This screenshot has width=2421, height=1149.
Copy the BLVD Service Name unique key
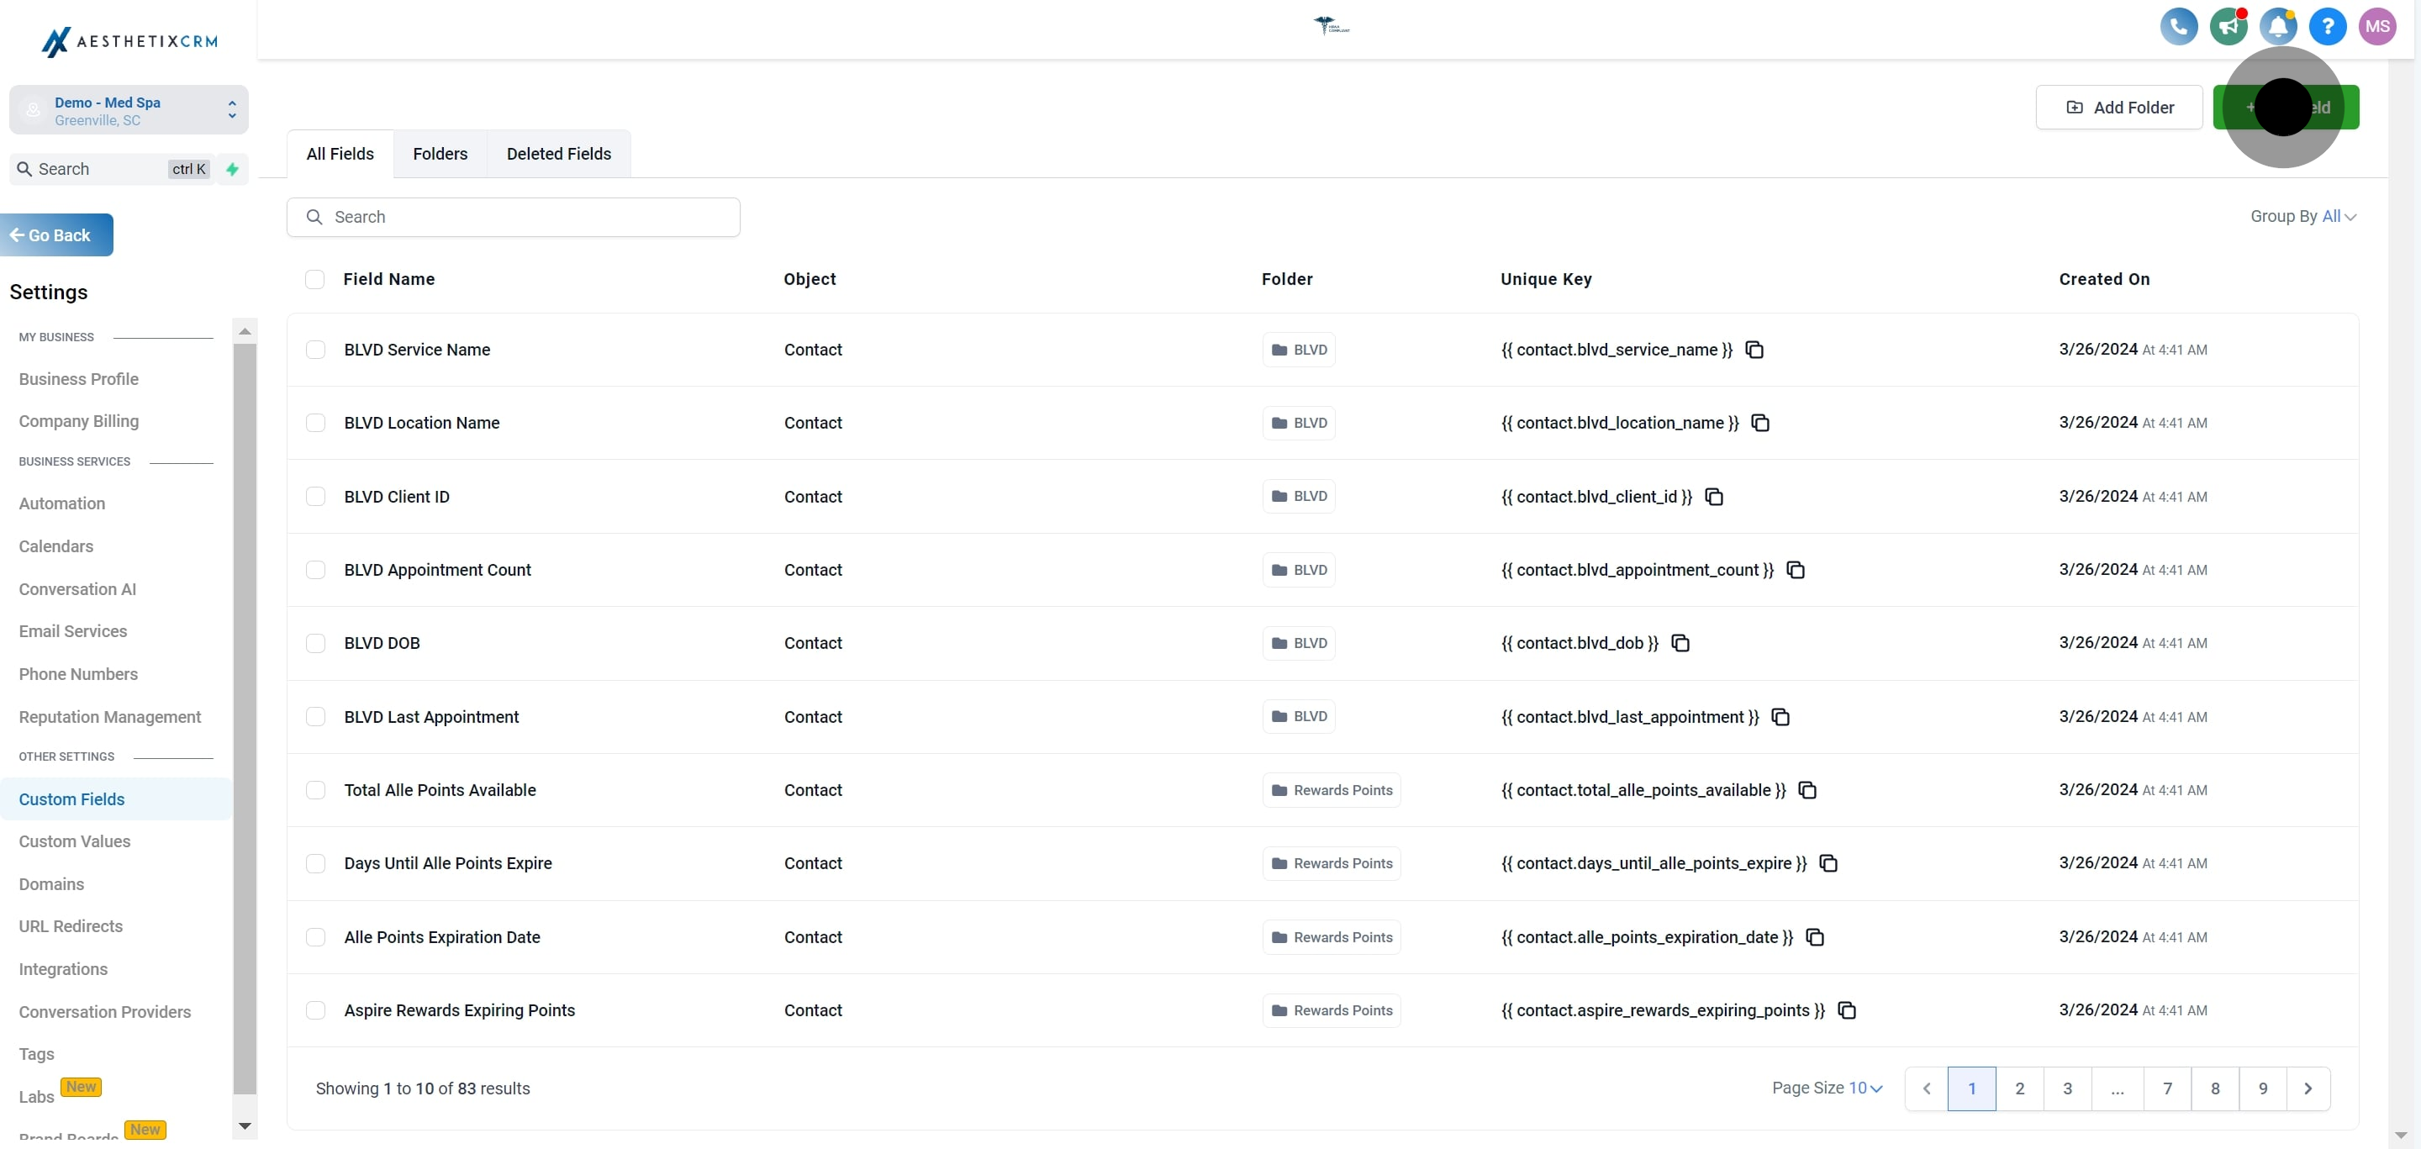pyautogui.click(x=1754, y=350)
